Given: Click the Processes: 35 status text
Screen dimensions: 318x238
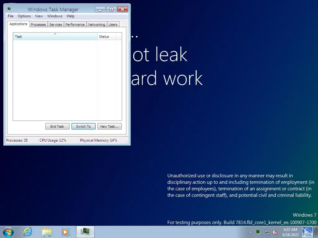Looking at the screenshot, I should click(x=17, y=140).
